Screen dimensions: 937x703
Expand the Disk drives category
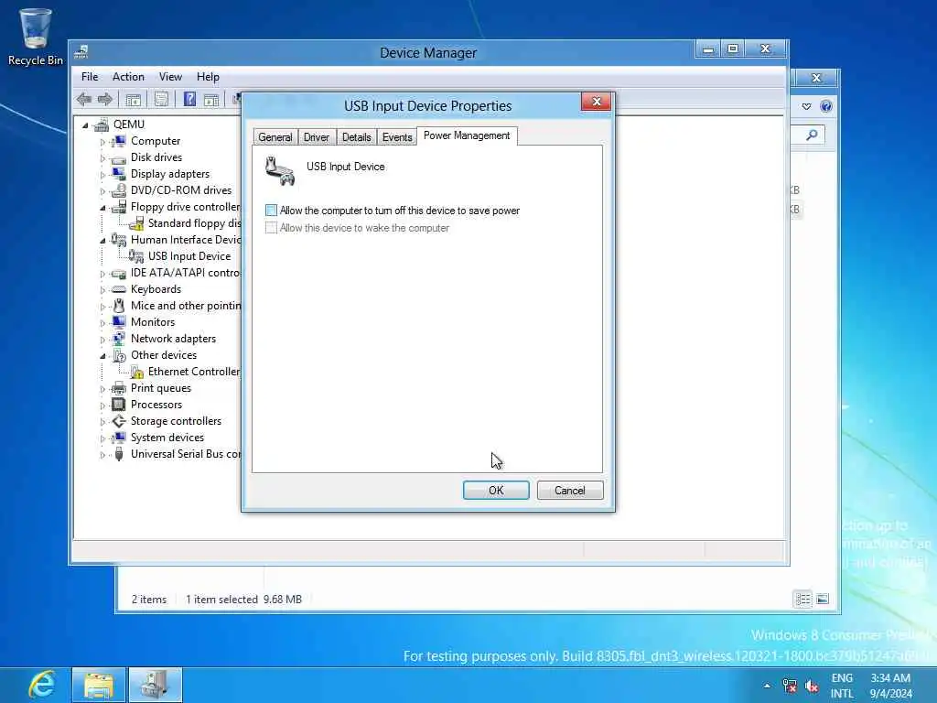102,158
